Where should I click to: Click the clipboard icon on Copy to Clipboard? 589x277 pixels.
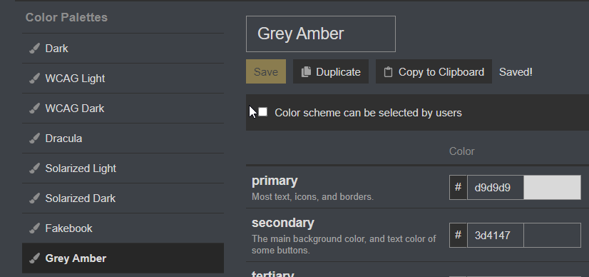point(388,72)
